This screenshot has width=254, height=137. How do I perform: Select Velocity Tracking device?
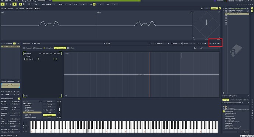click(x=31, y=118)
